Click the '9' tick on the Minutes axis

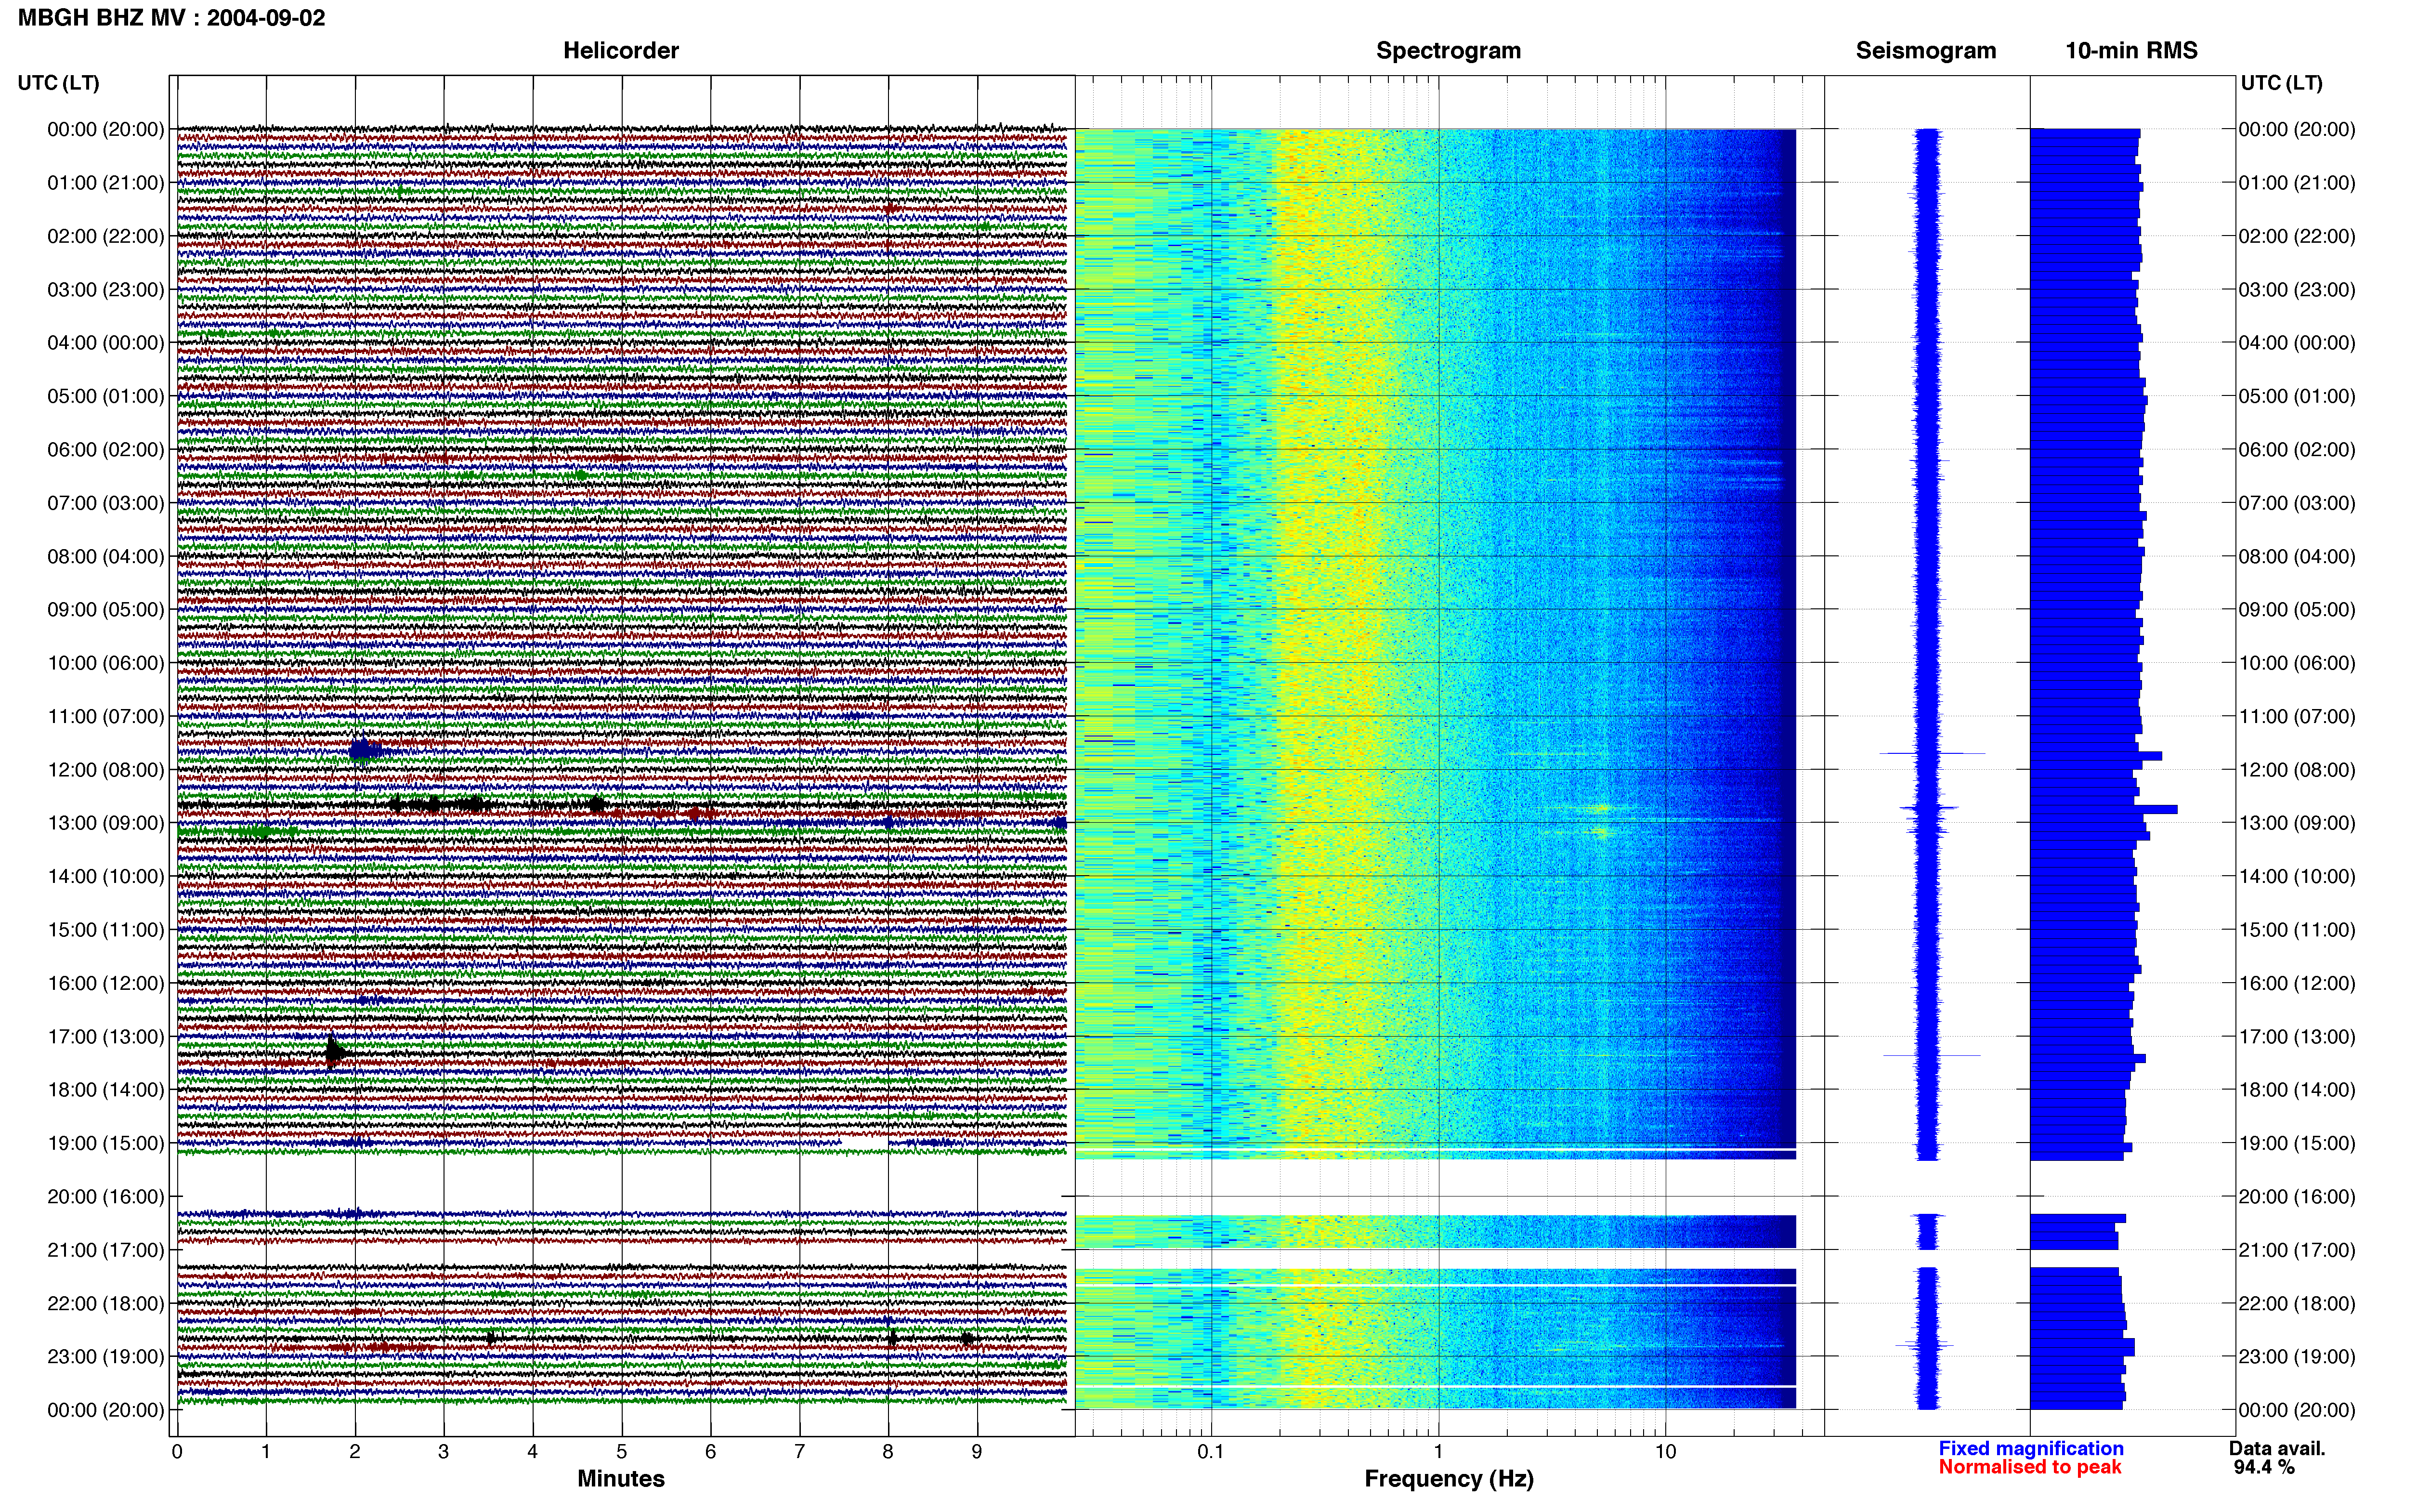977,1452
